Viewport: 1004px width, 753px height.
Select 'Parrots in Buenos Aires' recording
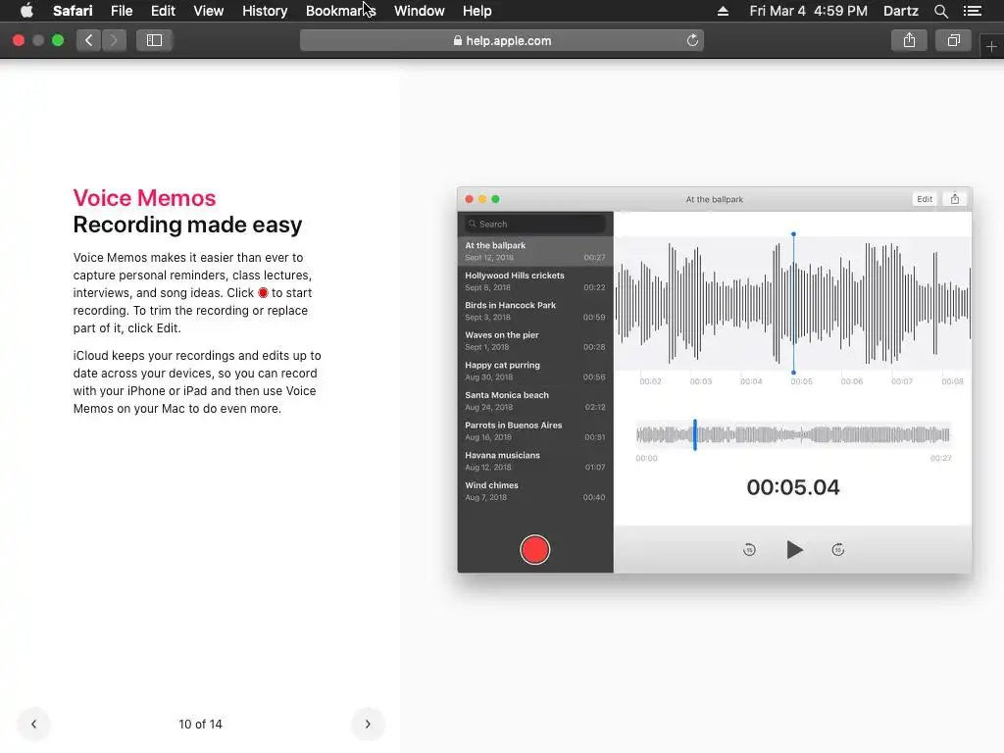point(535,431)
